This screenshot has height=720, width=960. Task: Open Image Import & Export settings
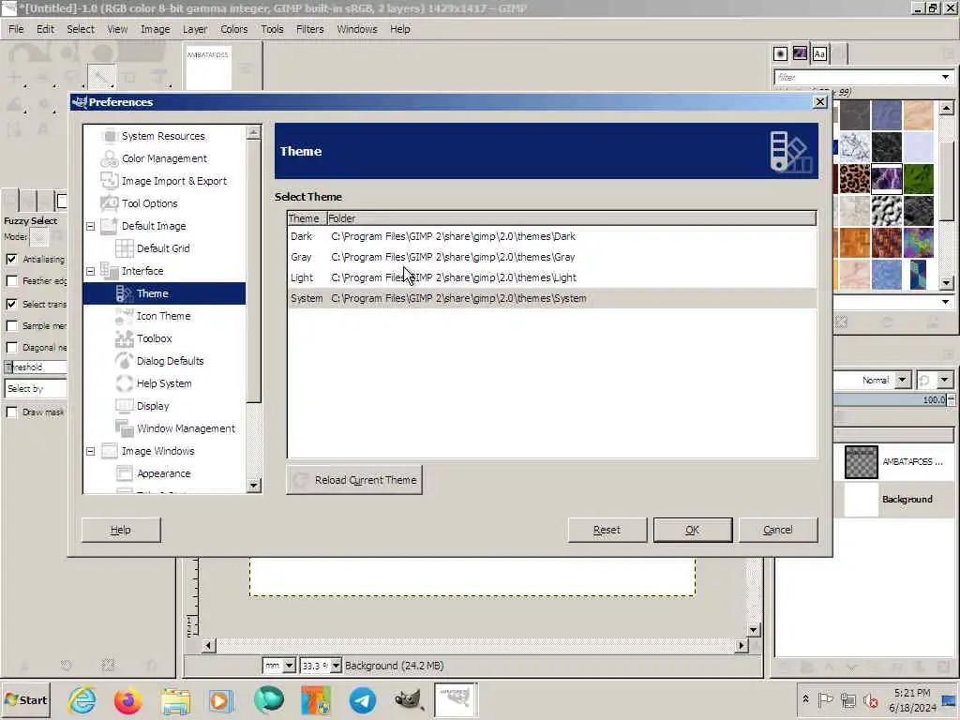[x=173, y=181]
